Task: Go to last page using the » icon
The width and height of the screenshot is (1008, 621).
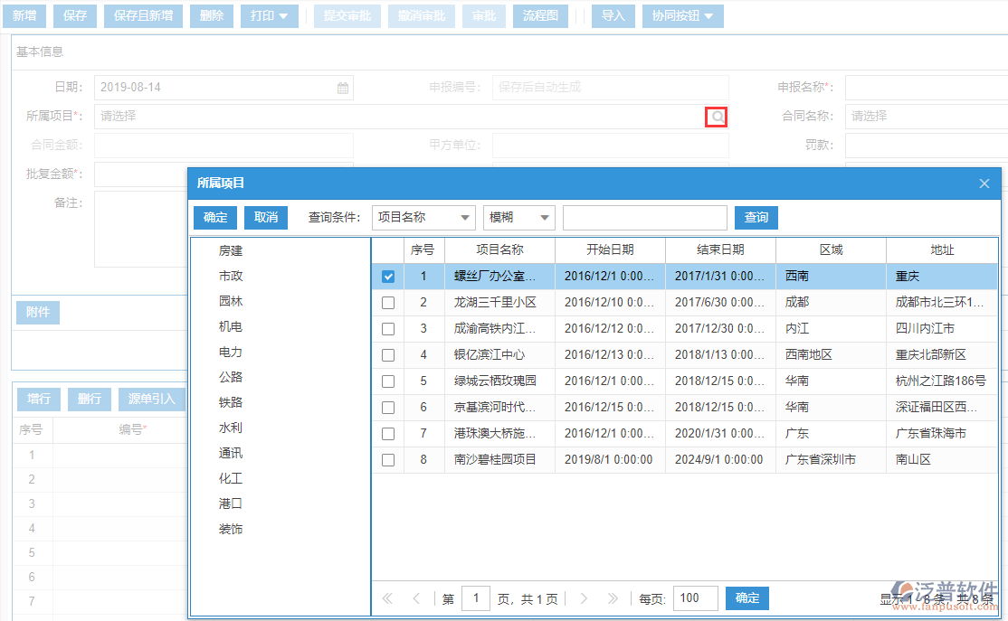Action: point(613,598)
